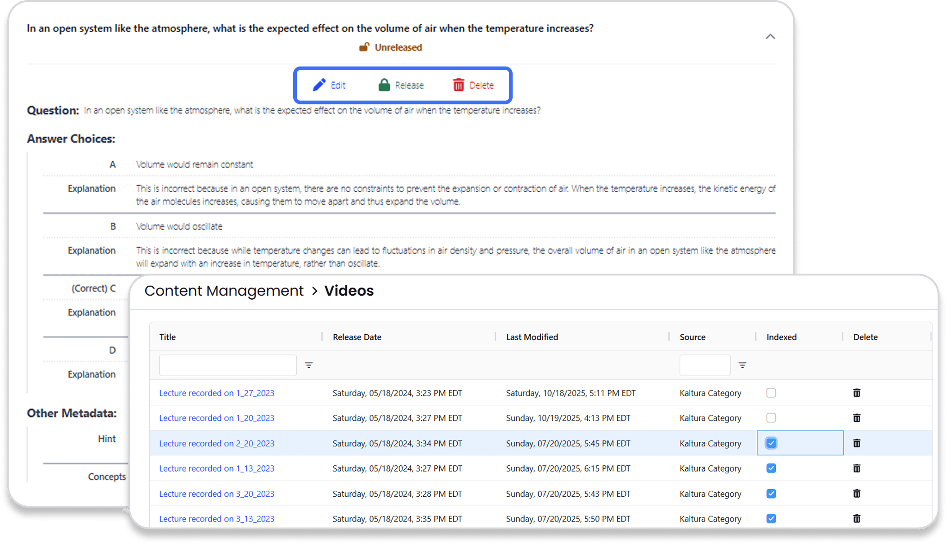Collapse the question panel with chevron

(x=770, y=36)
